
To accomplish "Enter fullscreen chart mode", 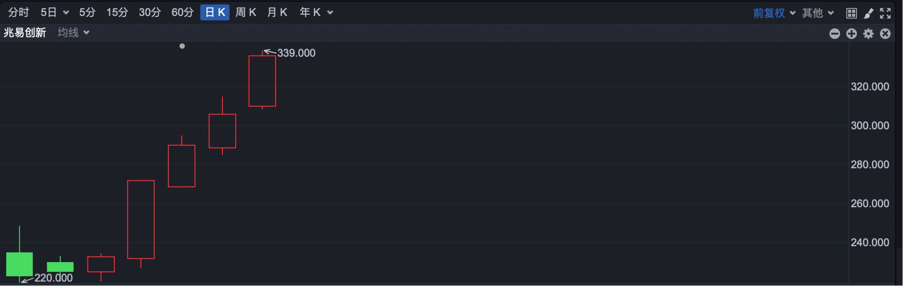I will point(885,13).
